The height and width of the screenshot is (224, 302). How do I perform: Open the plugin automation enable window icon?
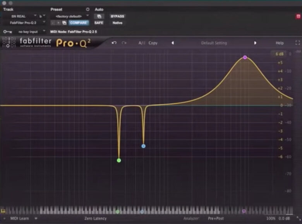(99, 16)
